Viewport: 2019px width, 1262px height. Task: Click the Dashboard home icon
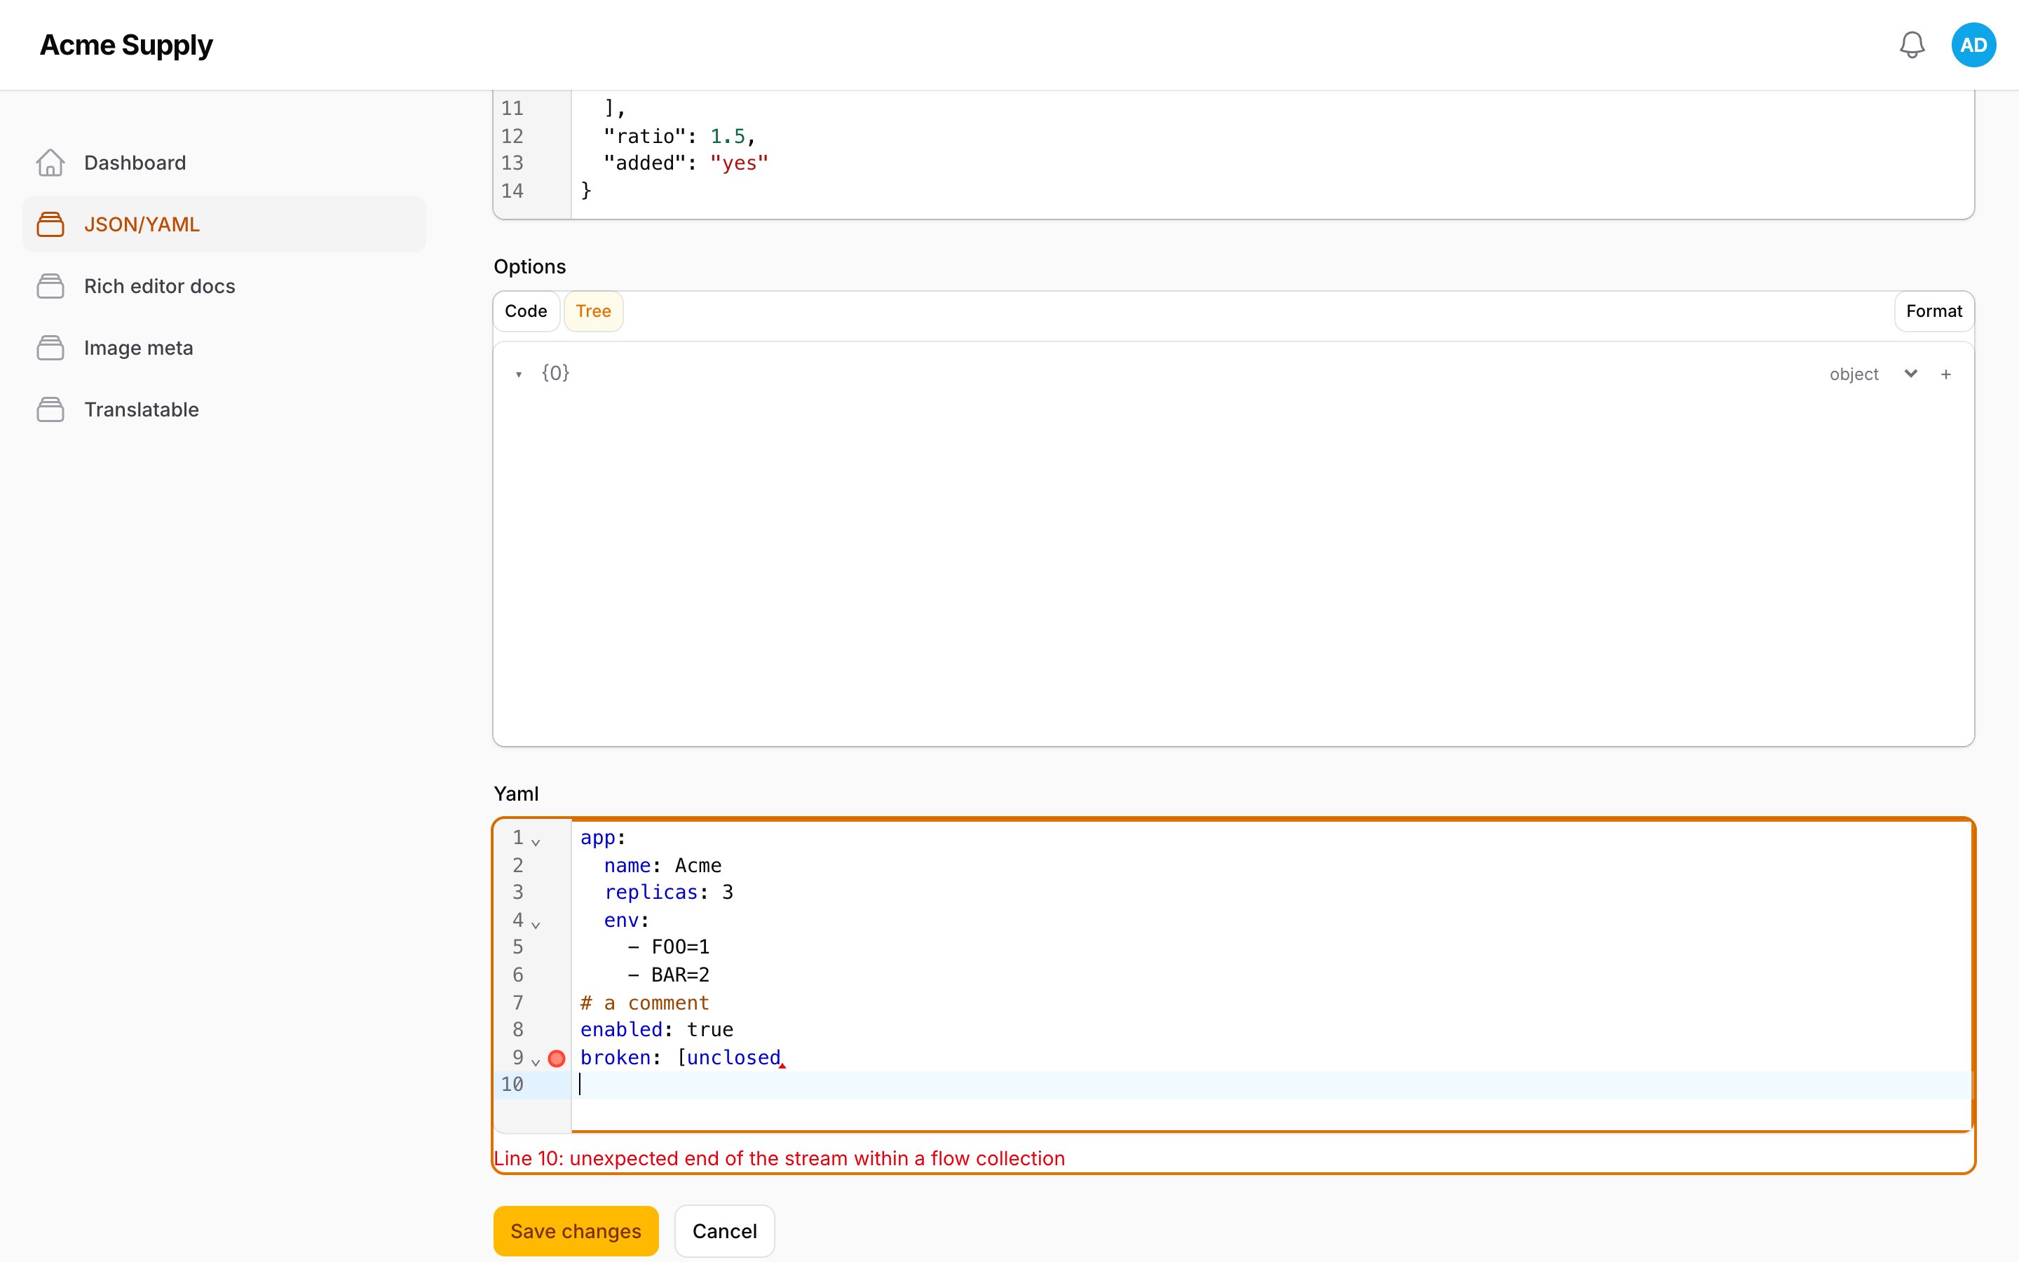(50, 163)
